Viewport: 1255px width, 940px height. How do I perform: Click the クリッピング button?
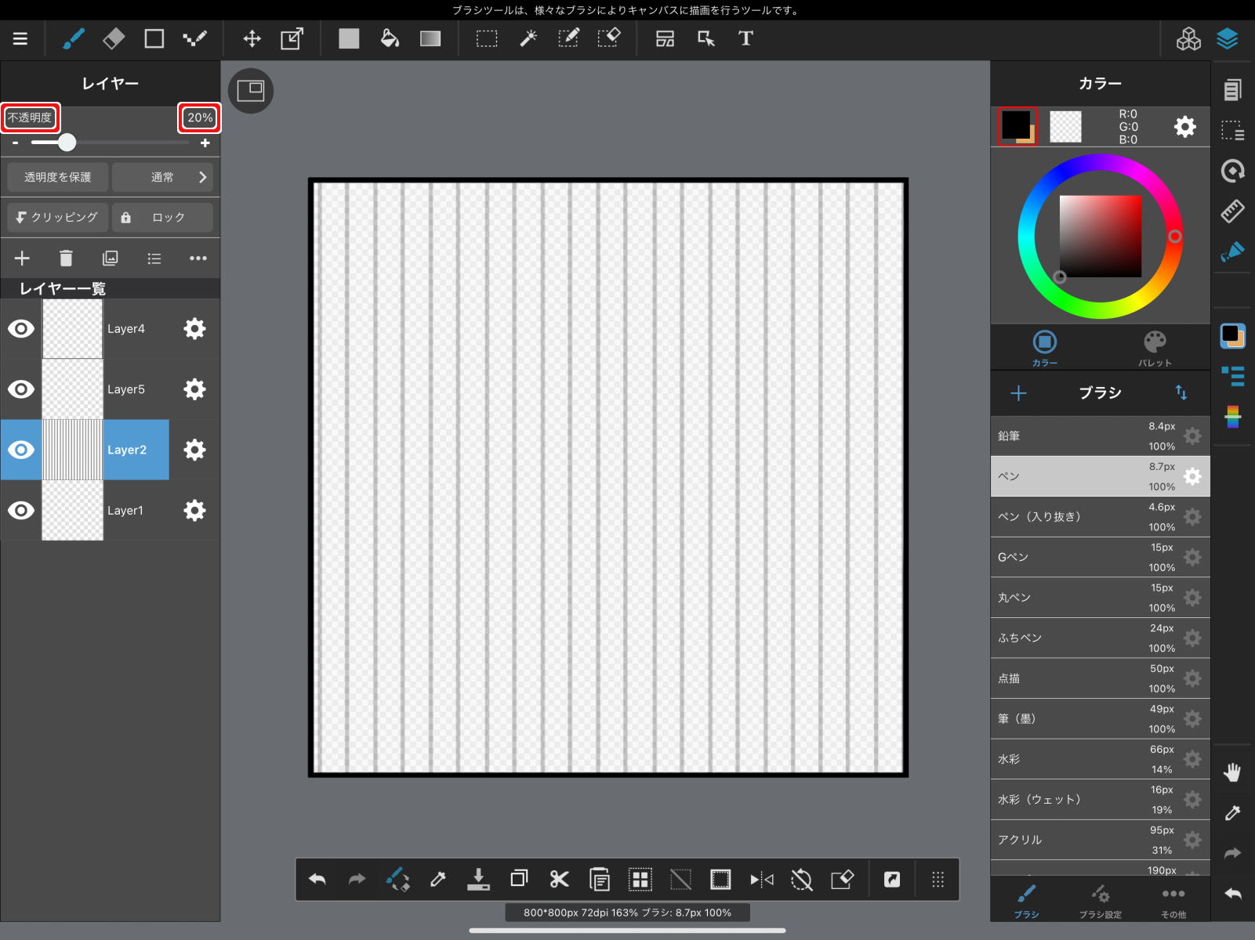point(56,217)
